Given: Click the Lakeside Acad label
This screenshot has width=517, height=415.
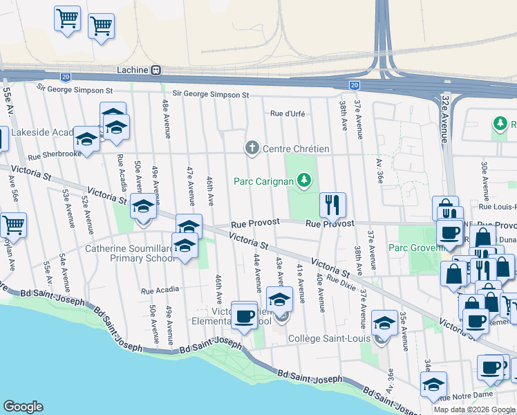Looking at the screenshot, I should [x=42, y=133].
